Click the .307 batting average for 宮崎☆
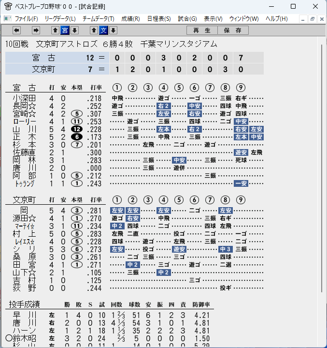The width and height of the screenshot is (327, 348). tap(94, 114)
